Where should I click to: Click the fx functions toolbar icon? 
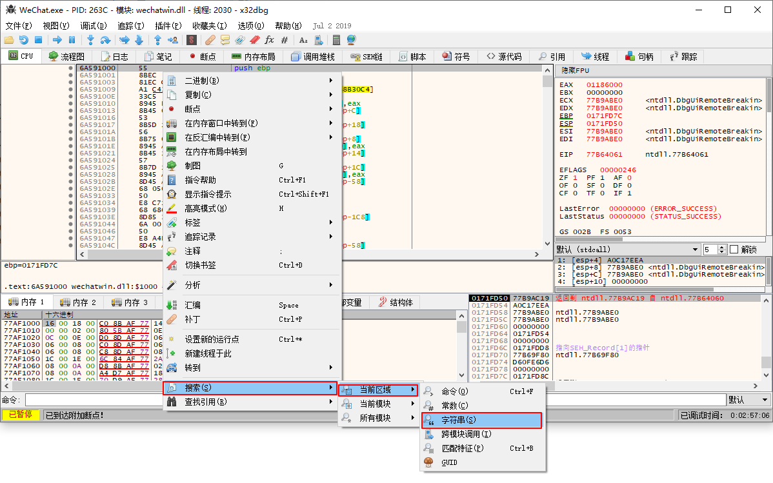[269, 40]
